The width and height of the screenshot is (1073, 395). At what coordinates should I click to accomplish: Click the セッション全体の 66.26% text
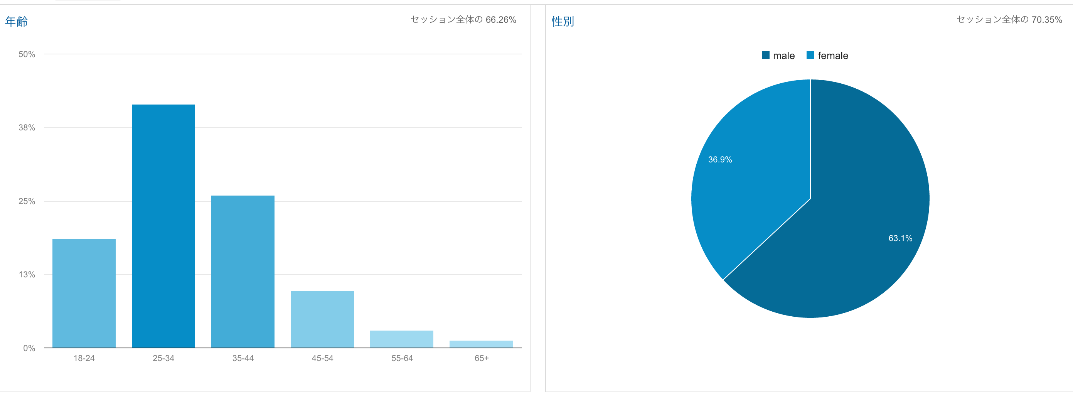pyautogui.click(x=463, y=20)
